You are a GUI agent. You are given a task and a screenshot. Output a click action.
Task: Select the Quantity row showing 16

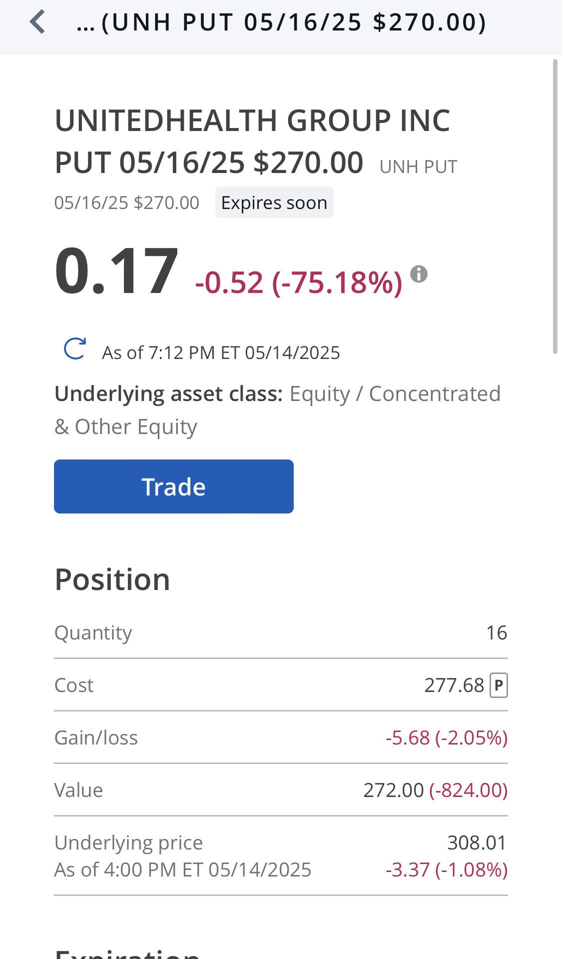coord(281,632)
